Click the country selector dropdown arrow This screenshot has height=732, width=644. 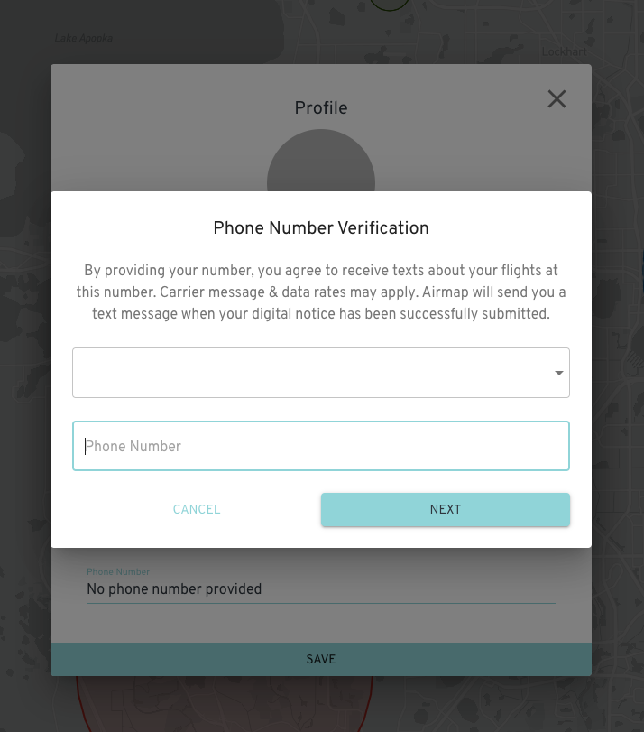click(x=559, y=374)
